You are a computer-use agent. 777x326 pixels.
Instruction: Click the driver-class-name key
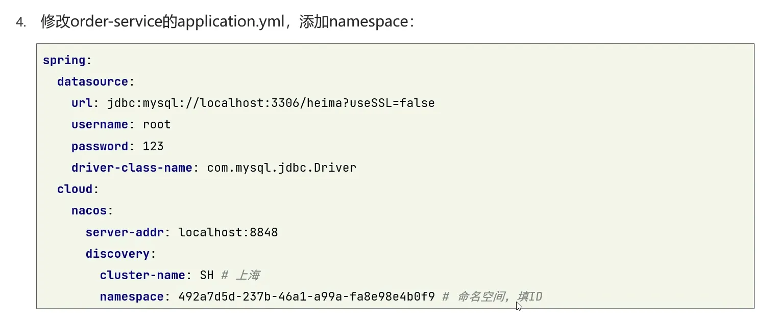click(x=132, y=168)
